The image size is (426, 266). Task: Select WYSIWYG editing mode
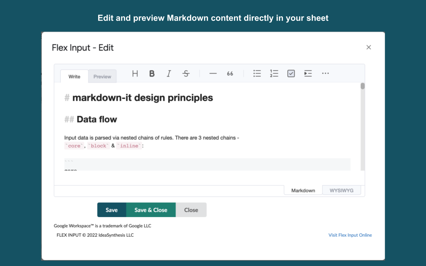pos(341,191)
